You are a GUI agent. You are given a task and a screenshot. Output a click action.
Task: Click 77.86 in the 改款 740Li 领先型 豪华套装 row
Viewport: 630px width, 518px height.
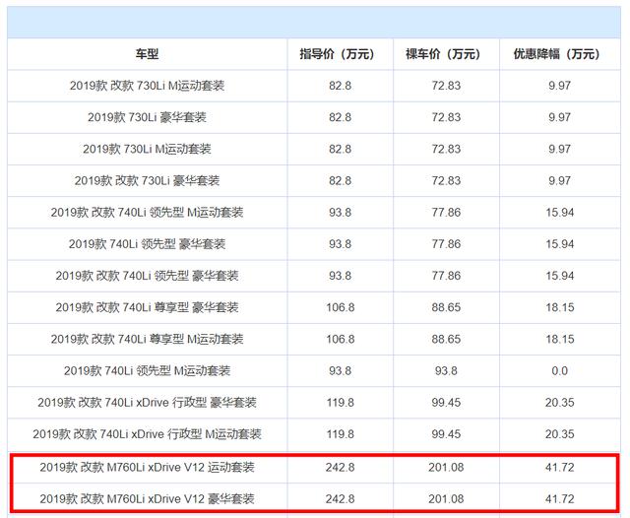[x=446, y=276]
